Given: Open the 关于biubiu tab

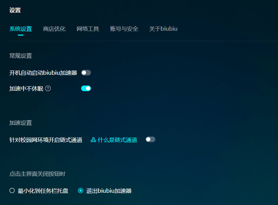Looking at the screenshot, I should [163, 29].
